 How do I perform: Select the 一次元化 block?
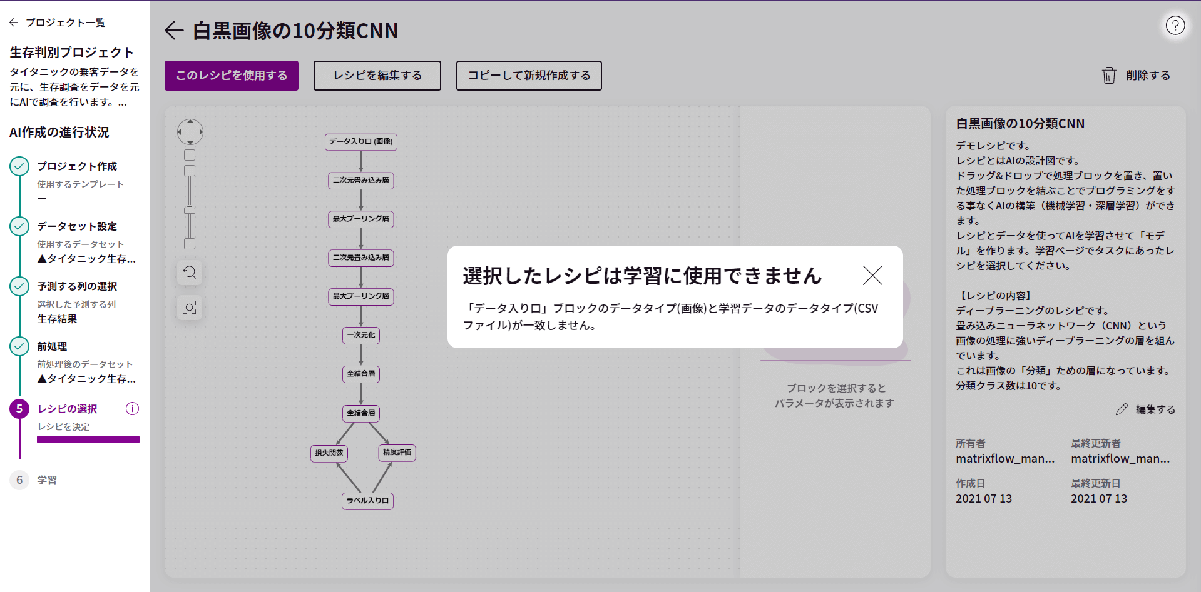[x=361, y=336]
